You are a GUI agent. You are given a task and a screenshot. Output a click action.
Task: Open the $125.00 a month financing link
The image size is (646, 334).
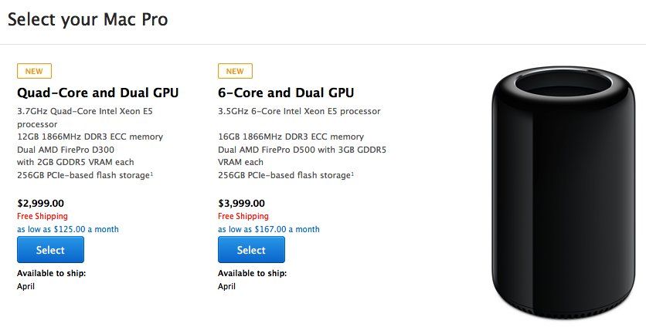[68, 229]
